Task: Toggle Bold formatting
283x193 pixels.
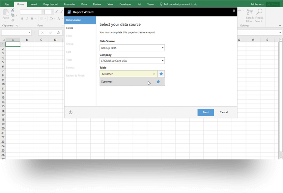Action: [22, 18]
